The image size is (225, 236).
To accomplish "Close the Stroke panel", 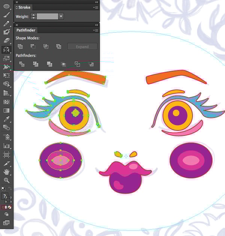I will coord(17,2).
